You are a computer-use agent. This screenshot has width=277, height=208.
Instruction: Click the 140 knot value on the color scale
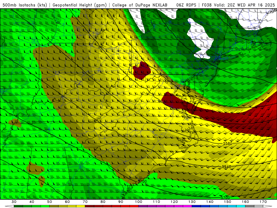pyautogui.click(x=210, y=202)
